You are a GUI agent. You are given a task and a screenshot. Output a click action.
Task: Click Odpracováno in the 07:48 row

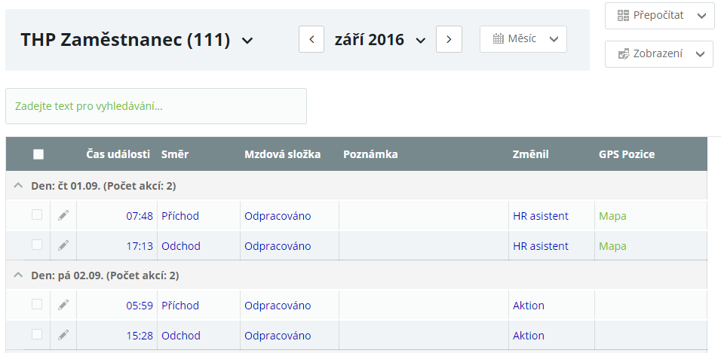278,216
